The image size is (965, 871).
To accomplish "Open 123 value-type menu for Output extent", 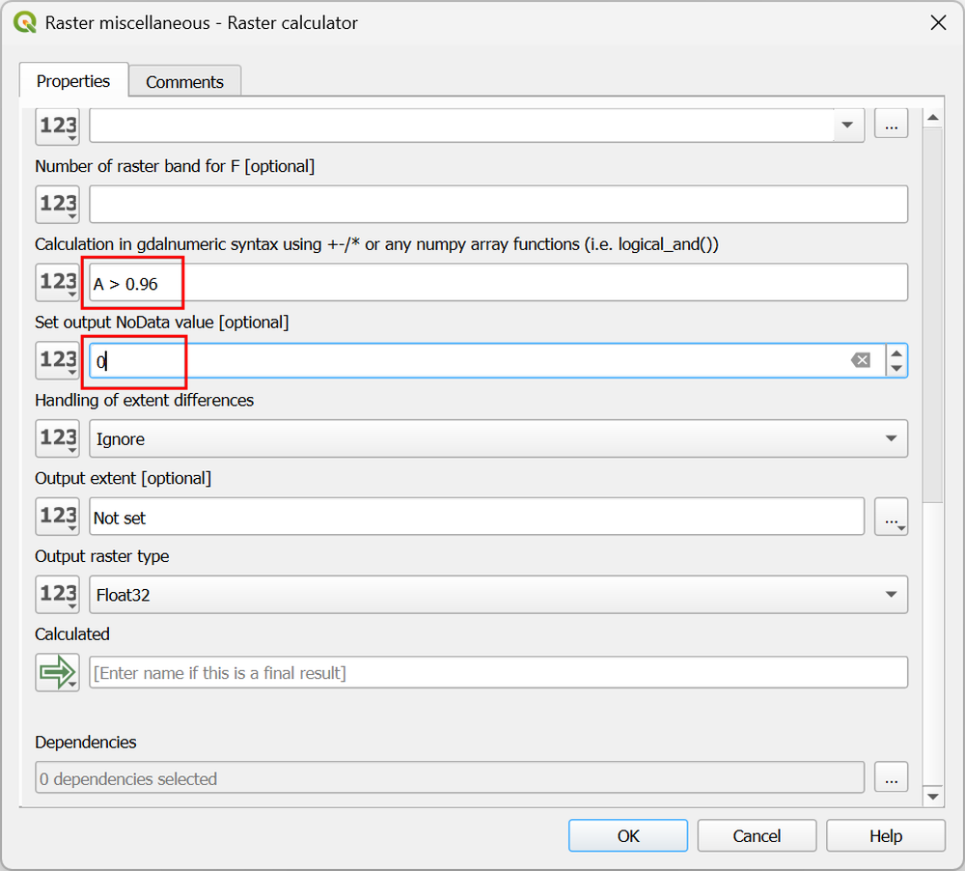I will [57, 517].
